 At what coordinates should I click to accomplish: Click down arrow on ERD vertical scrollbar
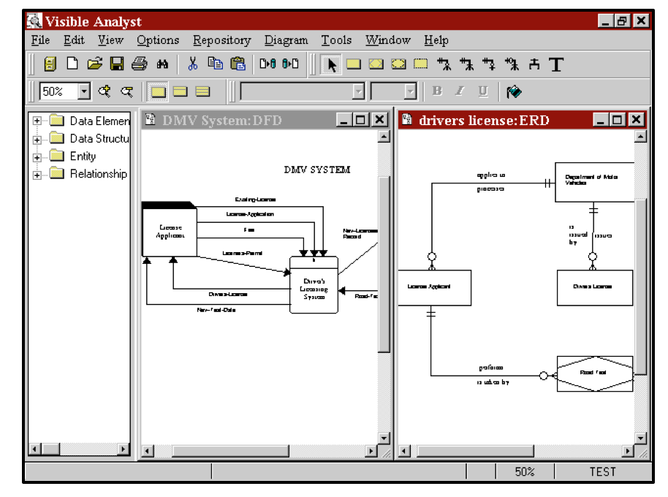[641, 439]
